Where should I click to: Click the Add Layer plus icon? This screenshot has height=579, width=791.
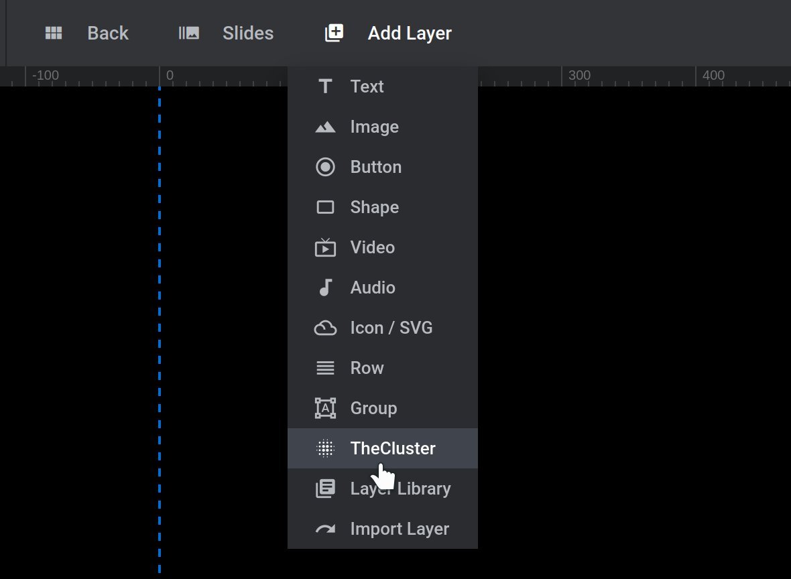[334, 34]
